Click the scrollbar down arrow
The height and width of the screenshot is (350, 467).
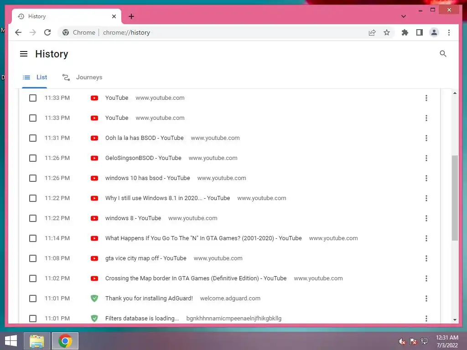[455, 320]
